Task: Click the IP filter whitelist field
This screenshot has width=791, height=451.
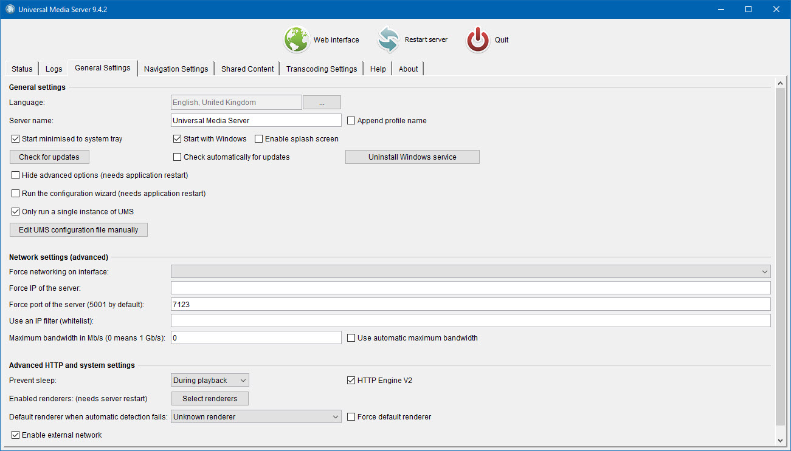Action: click(471, 320)
